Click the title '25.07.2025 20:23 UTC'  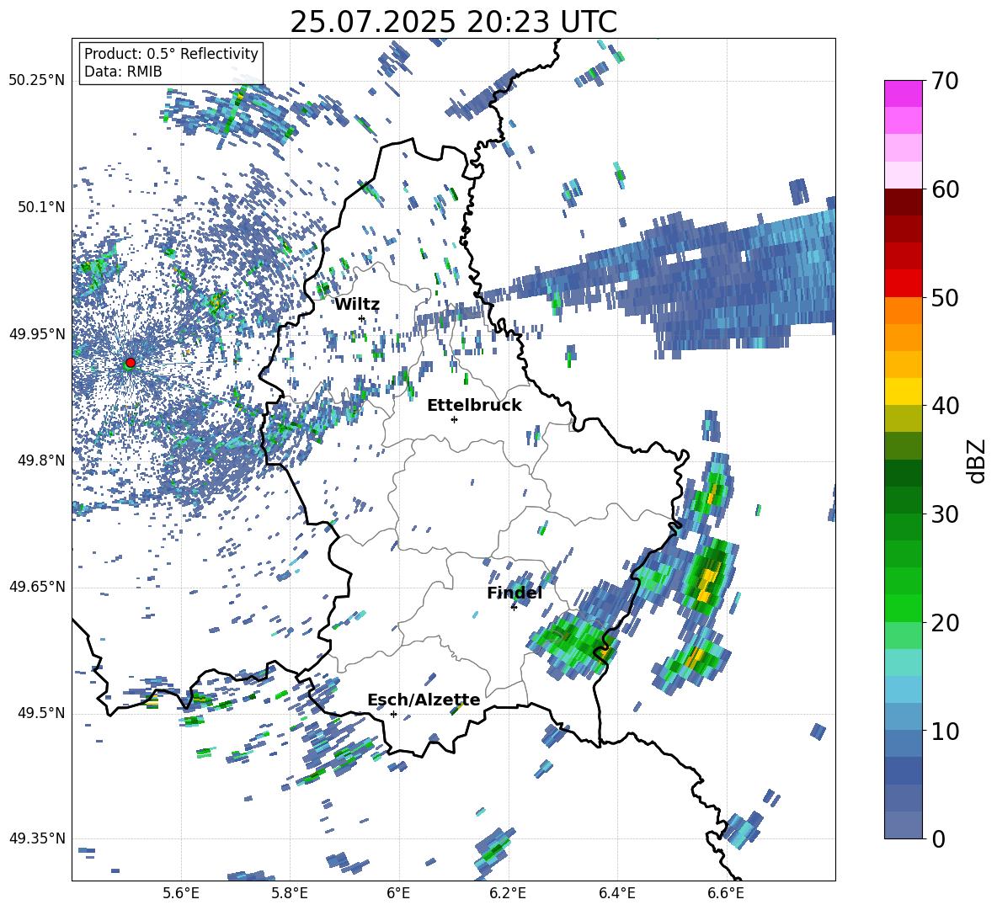pos(453,23)
